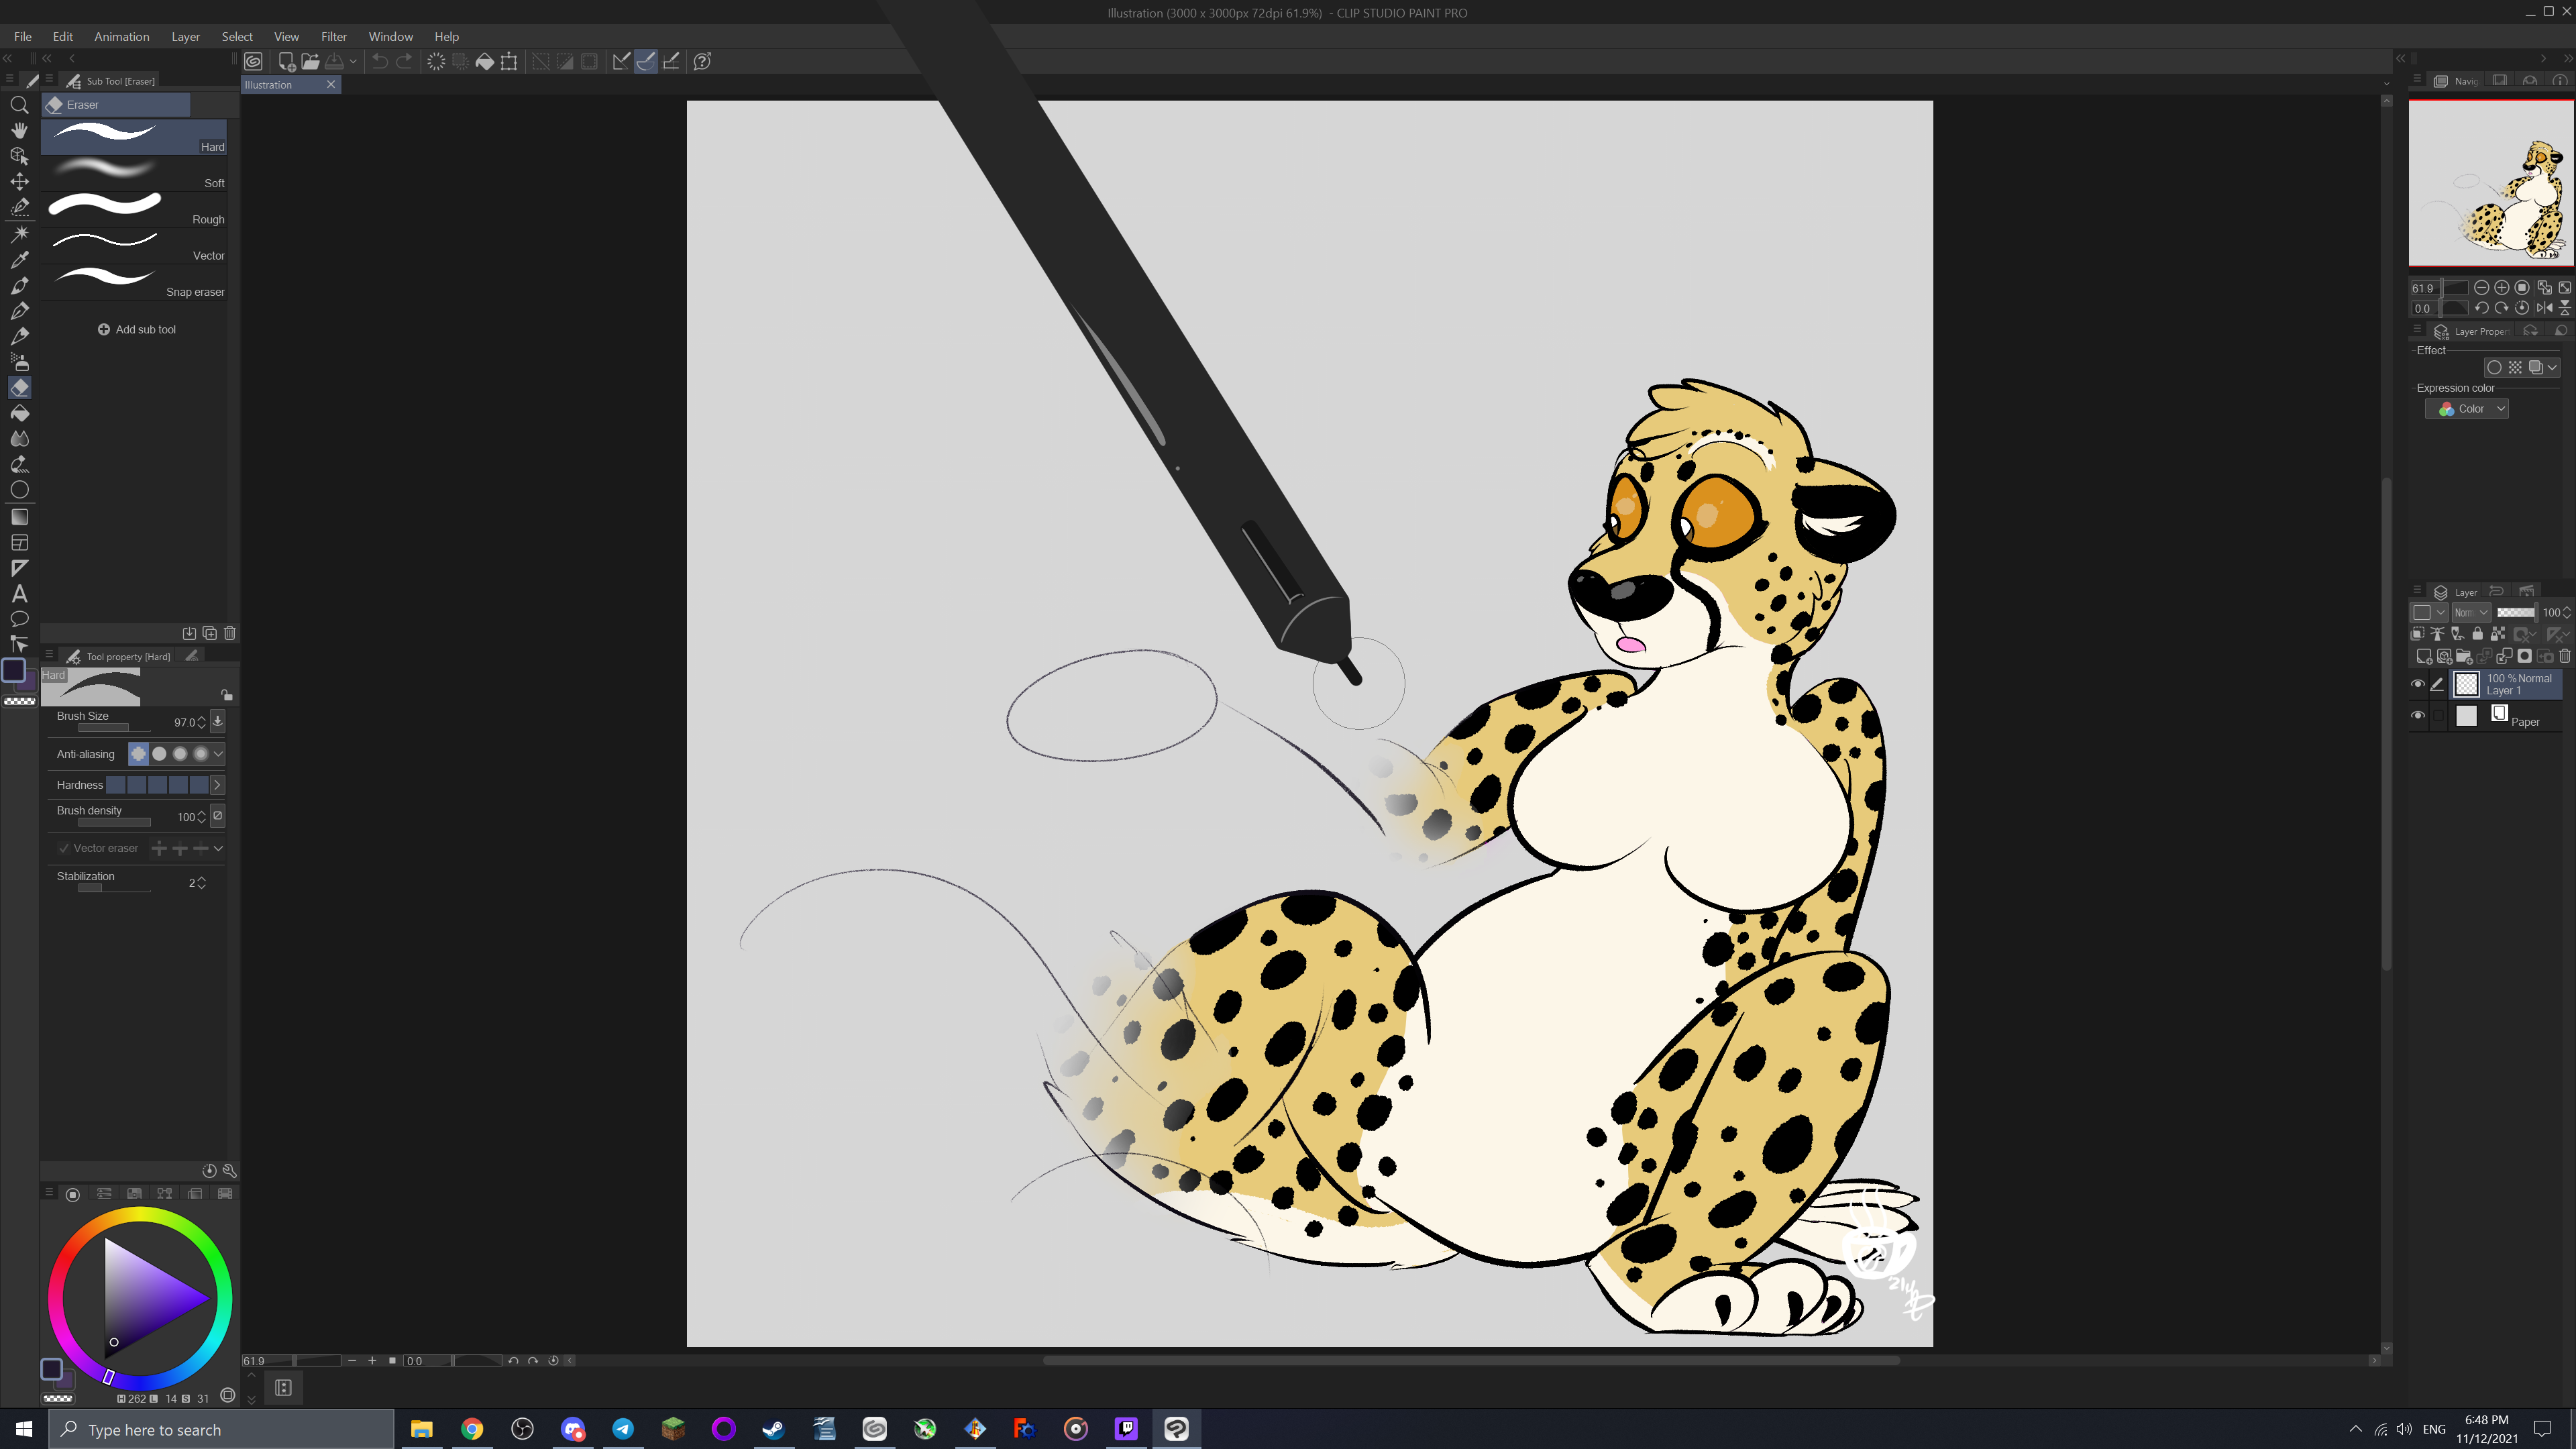Select the Text tool

click(19, 593)
